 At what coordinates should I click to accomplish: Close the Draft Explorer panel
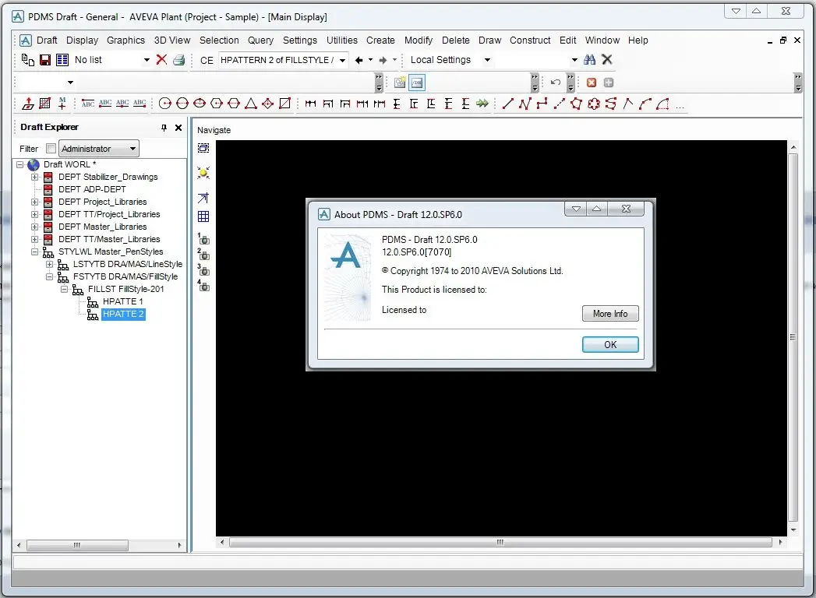(x=178, y=128)
